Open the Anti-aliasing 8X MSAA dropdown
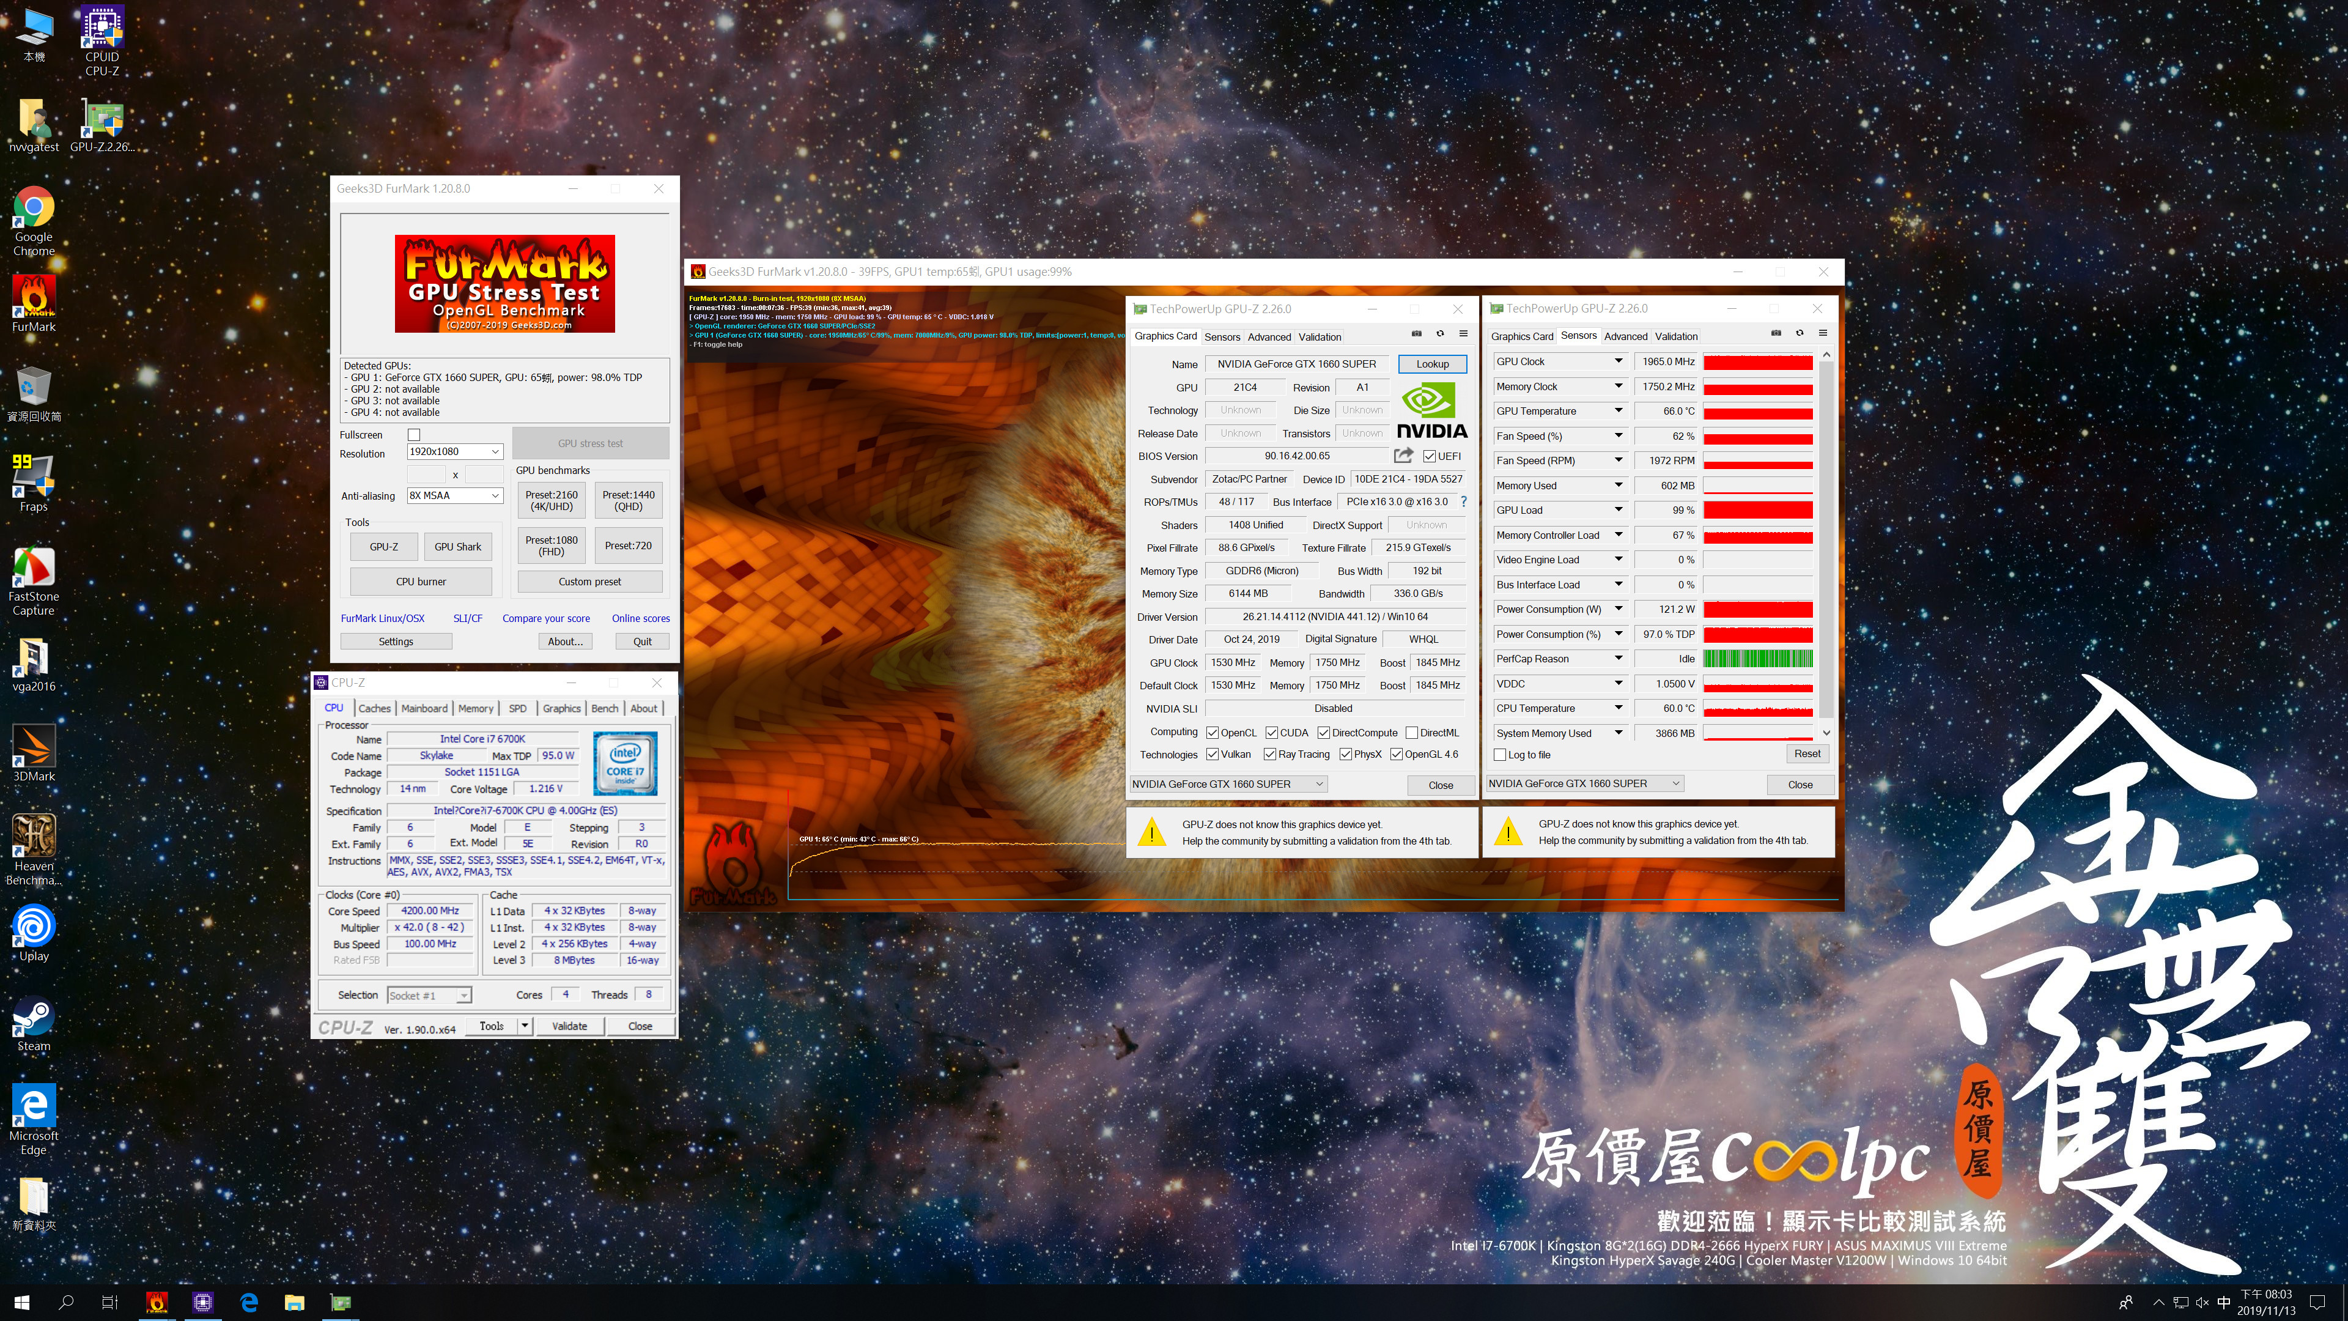This screenshot has width=2348, height=1321. 455,495
